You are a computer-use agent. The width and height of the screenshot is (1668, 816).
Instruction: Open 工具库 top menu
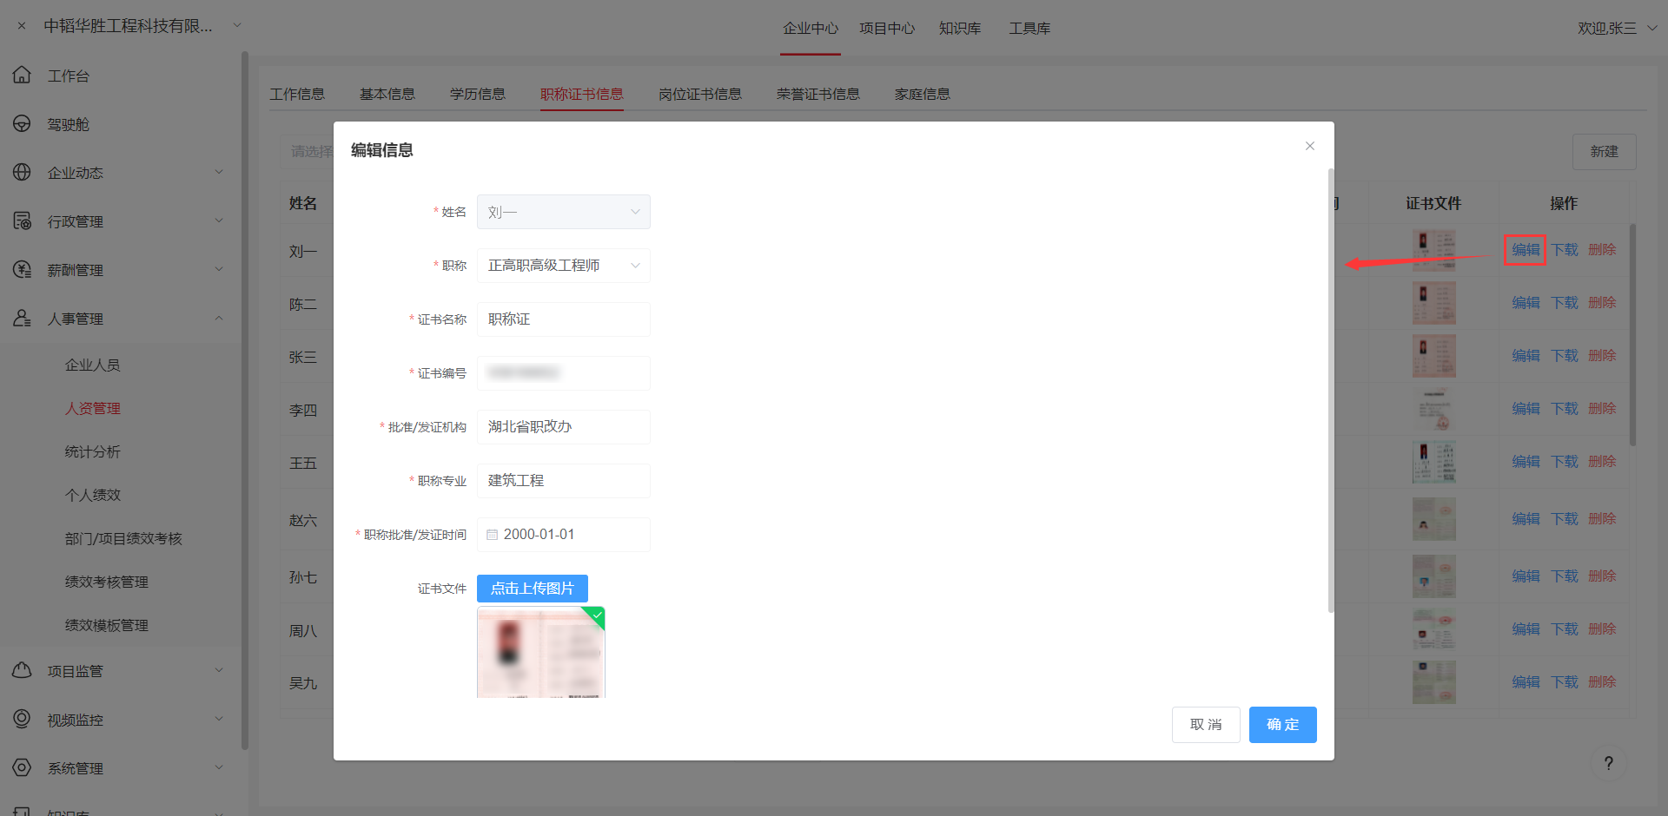click(x=1029, y=29)
